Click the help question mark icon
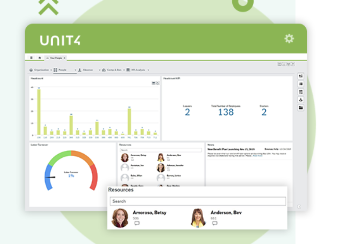 coord(293,64)
